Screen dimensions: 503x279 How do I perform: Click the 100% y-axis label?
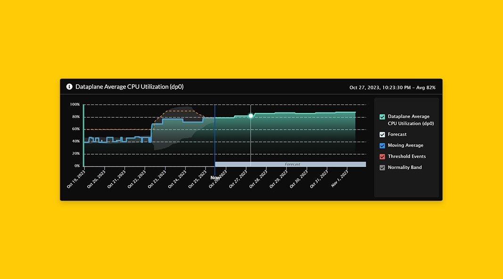click(x=74, y=104)
